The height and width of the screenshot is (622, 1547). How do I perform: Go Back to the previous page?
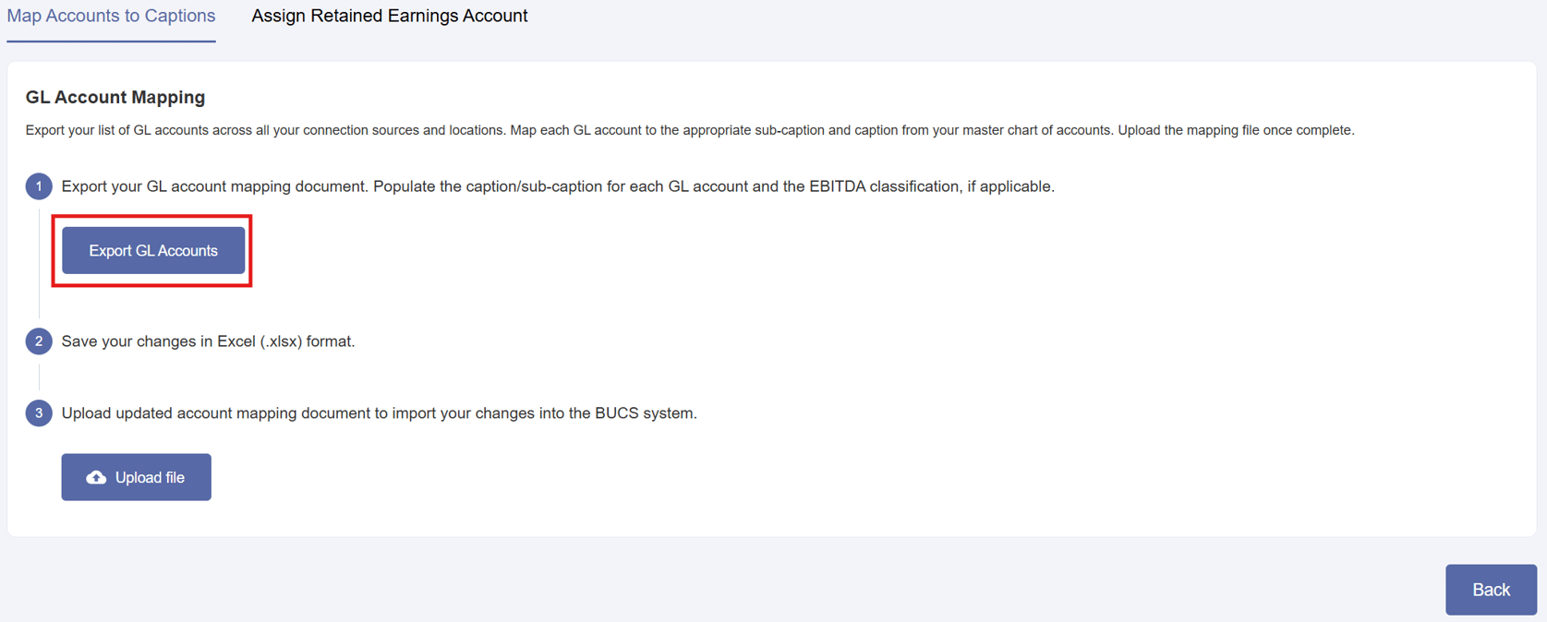1491,590
